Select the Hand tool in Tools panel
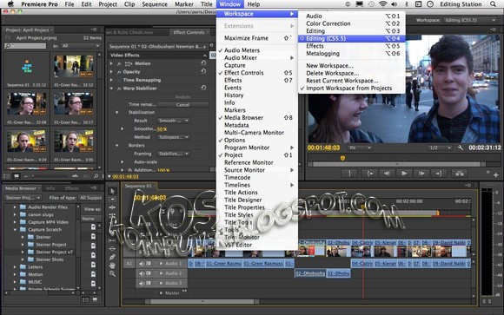The image size is (504, 315). (112, 266)
